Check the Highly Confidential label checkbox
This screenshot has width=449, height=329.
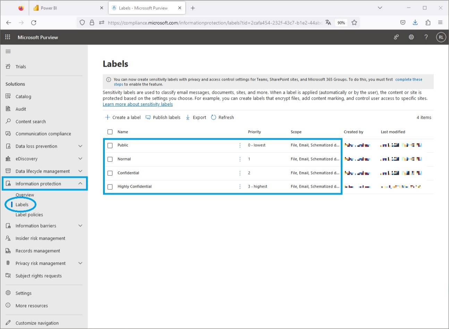tap(110, 187)
